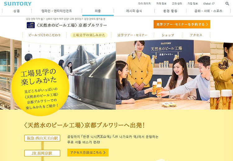Click the blue brewery emblem beside the 京都ブルワリー title

pyautogui.click(x=31, y=25)
